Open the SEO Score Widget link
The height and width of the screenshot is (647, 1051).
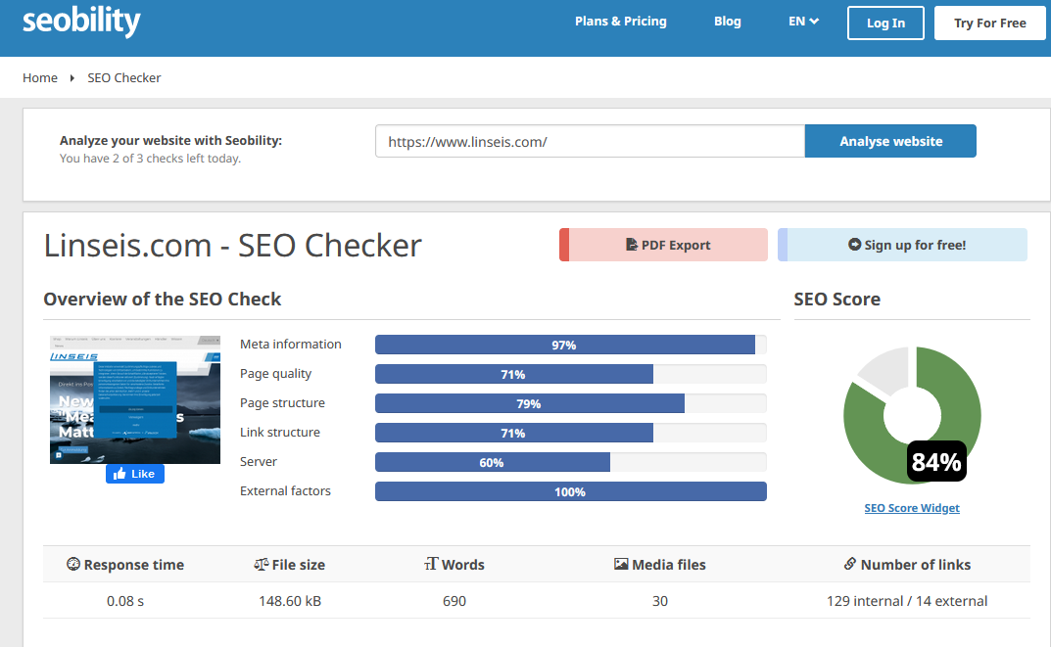click(x=912, y=508)
